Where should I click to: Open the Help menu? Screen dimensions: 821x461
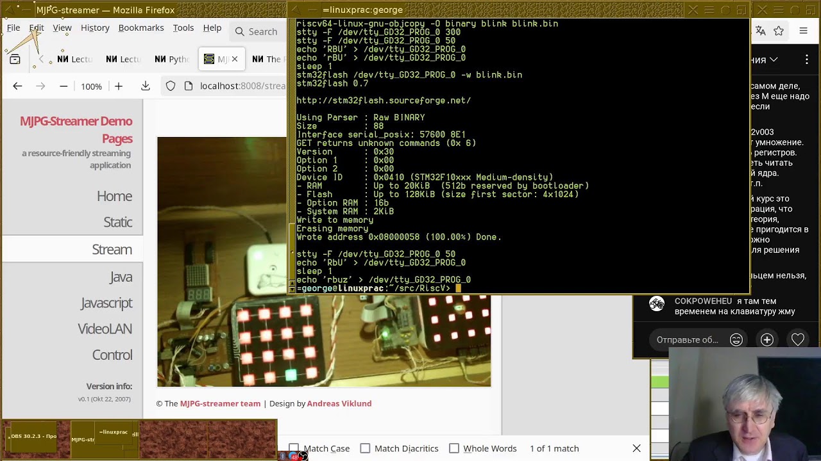(212, 28)
